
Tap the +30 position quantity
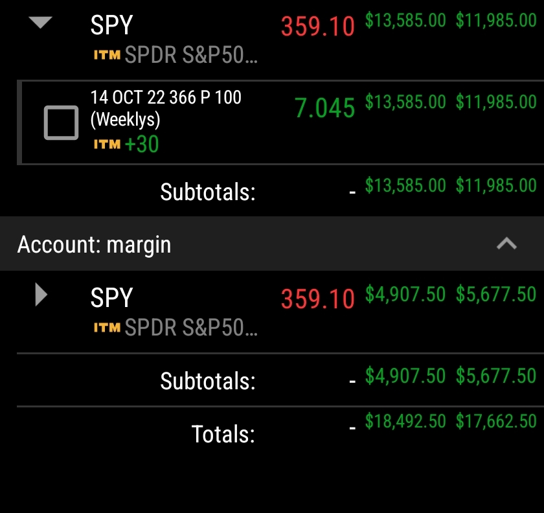click(x=142, y=144)
